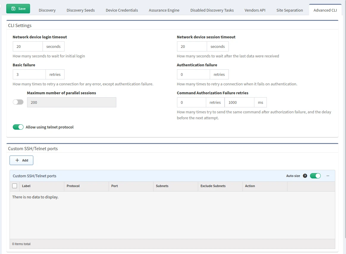This screenshot has height=254, width=346.
Task: Click the Save button
Action: coord(18,9)
